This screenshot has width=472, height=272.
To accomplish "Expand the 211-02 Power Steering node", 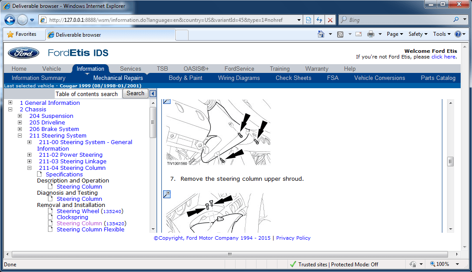I will (30, 155).
